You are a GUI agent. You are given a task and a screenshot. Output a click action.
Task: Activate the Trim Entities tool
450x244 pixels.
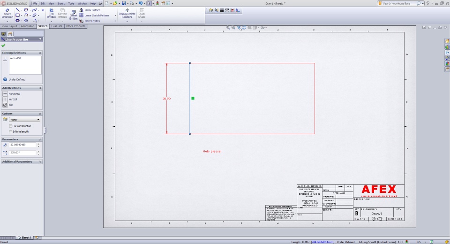[52, 13]
